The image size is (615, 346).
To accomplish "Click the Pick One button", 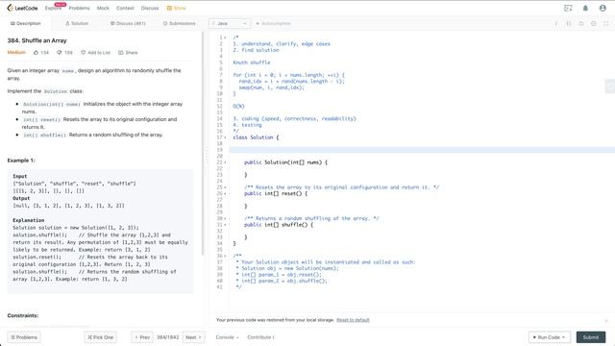I will pos(100,337).
